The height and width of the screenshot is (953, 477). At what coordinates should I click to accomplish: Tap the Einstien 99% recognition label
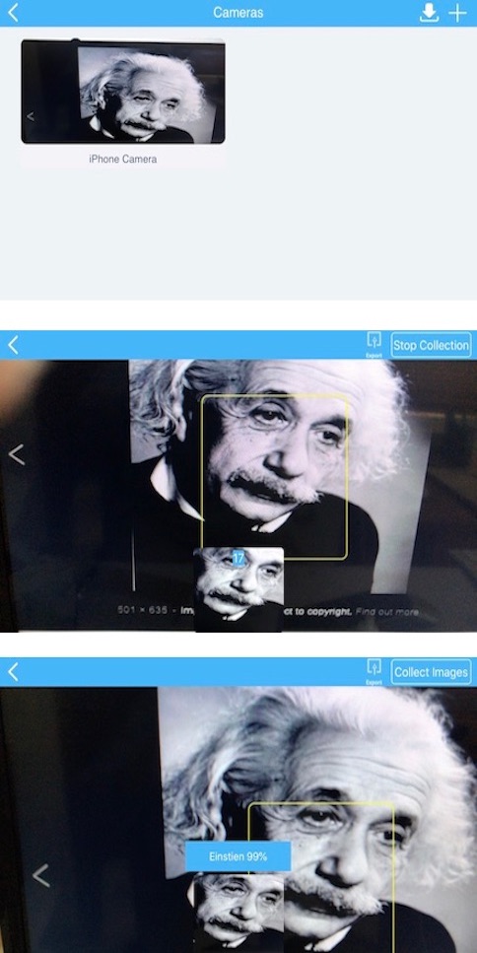238,856
